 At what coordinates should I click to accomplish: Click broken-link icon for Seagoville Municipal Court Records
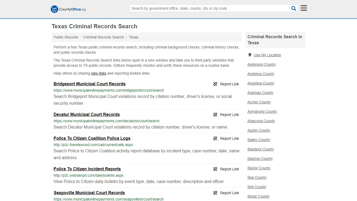pos(215,193)
